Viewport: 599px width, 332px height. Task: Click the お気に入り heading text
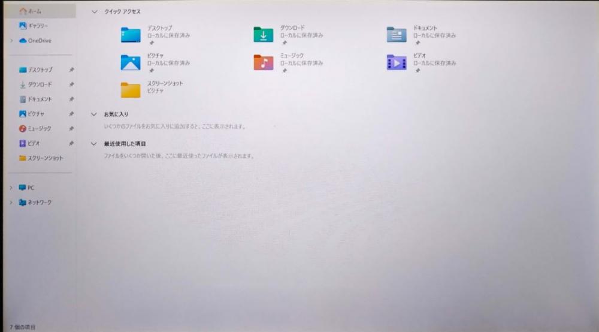tap(116, 114)
